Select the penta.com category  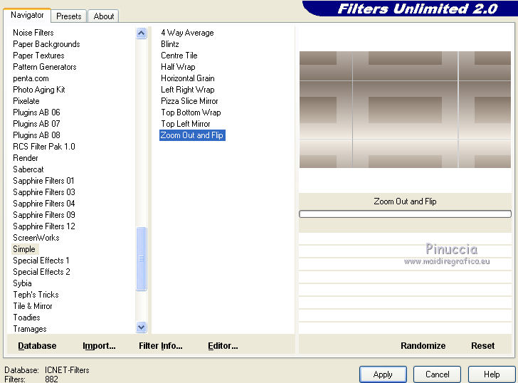(31, 78)
